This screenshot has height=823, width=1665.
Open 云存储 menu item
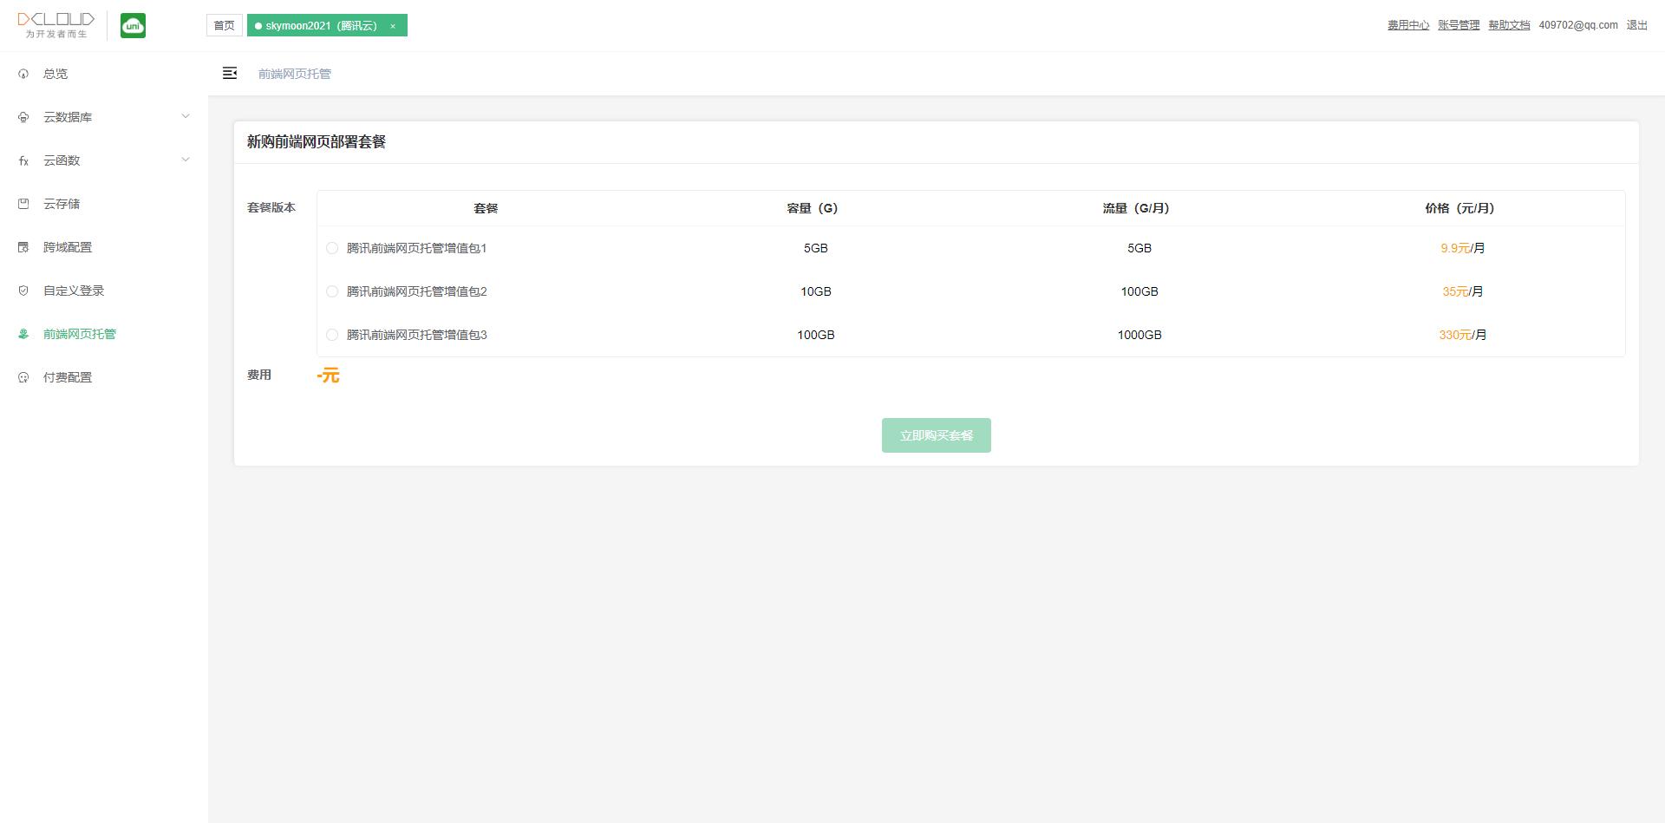[104, 204]
